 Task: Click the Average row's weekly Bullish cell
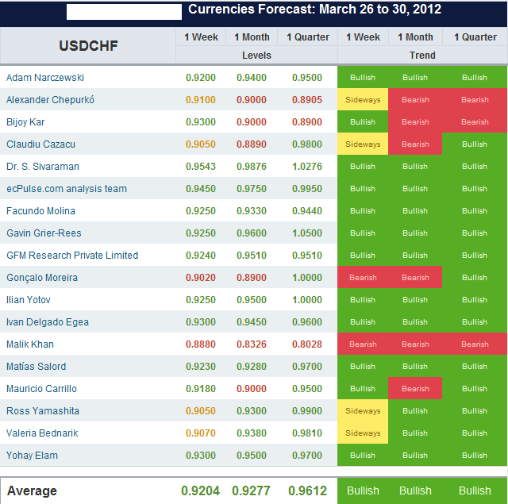point(363,491)
